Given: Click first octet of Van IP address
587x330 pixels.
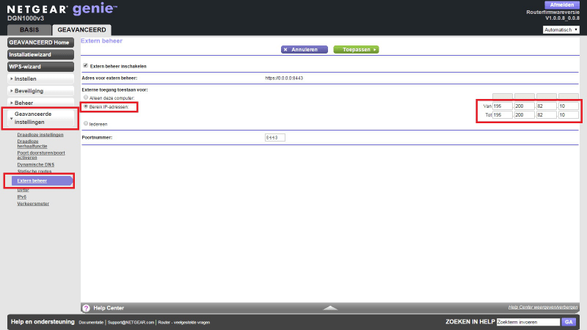Looking at the screenshot, I should [x=503, y=106].
